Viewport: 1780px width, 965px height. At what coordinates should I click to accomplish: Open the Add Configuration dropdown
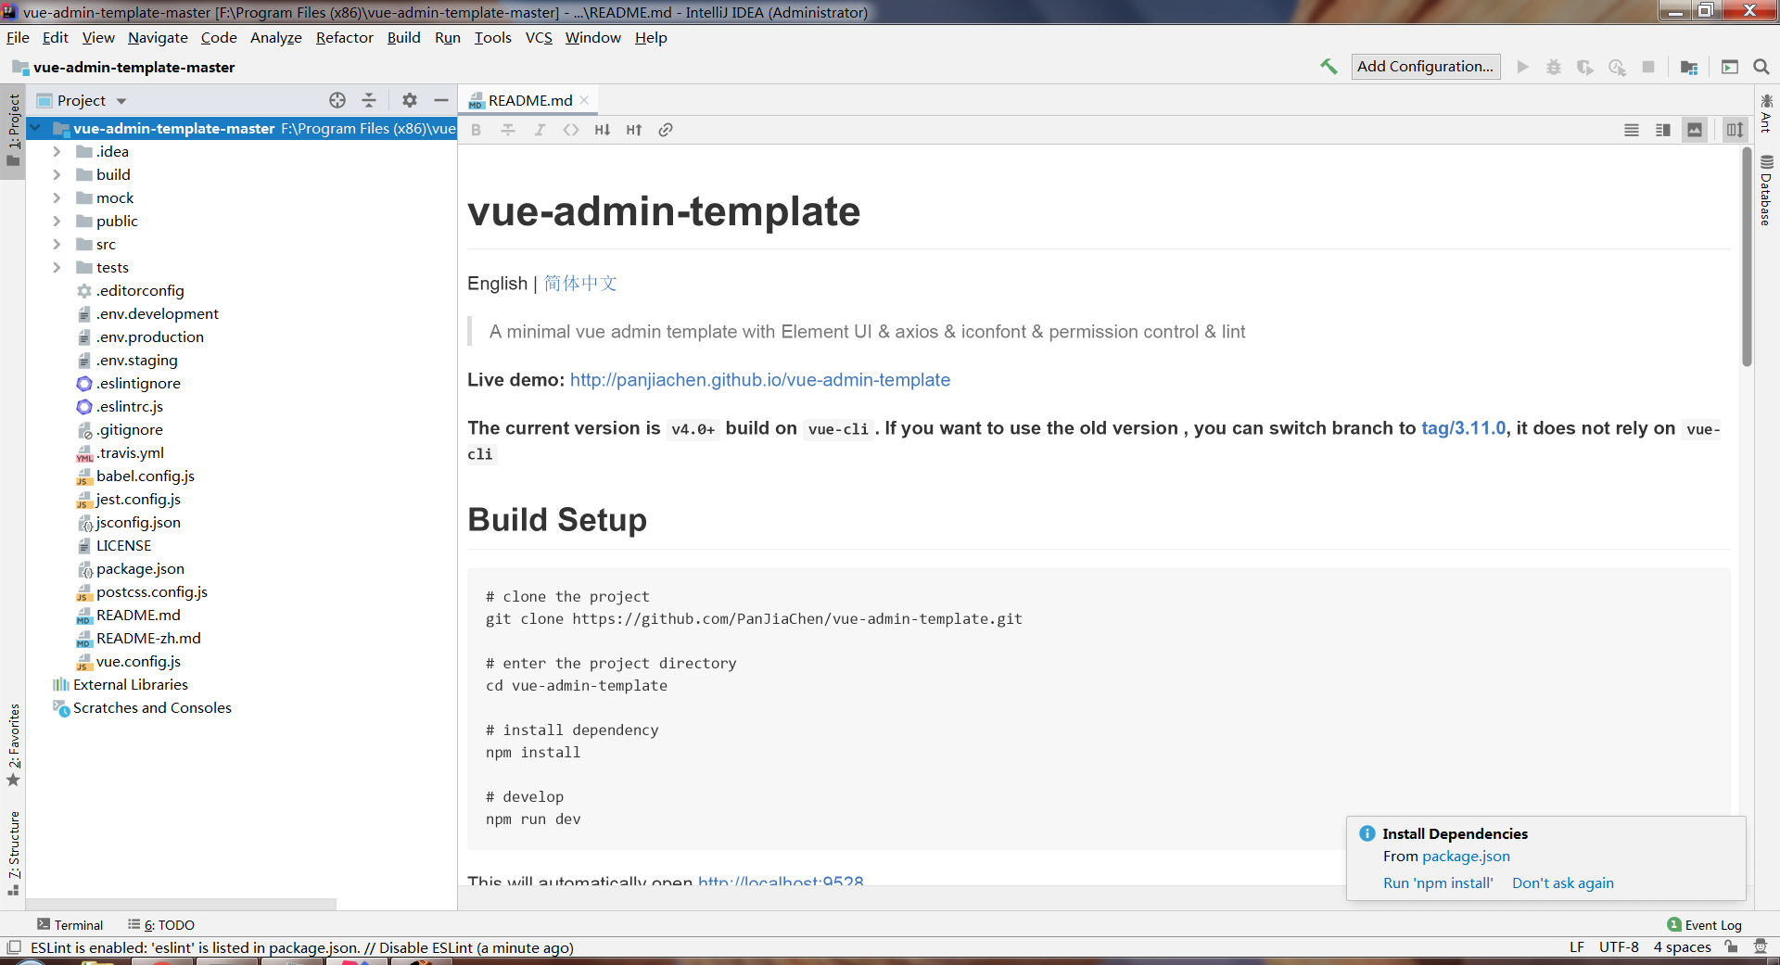point(1425,67)
